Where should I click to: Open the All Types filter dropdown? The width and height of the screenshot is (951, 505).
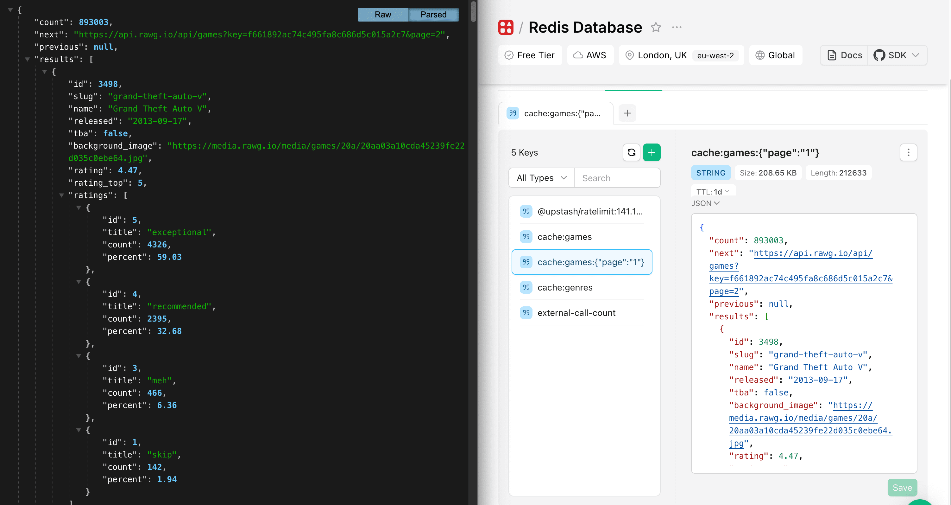(x=541, y=178)
